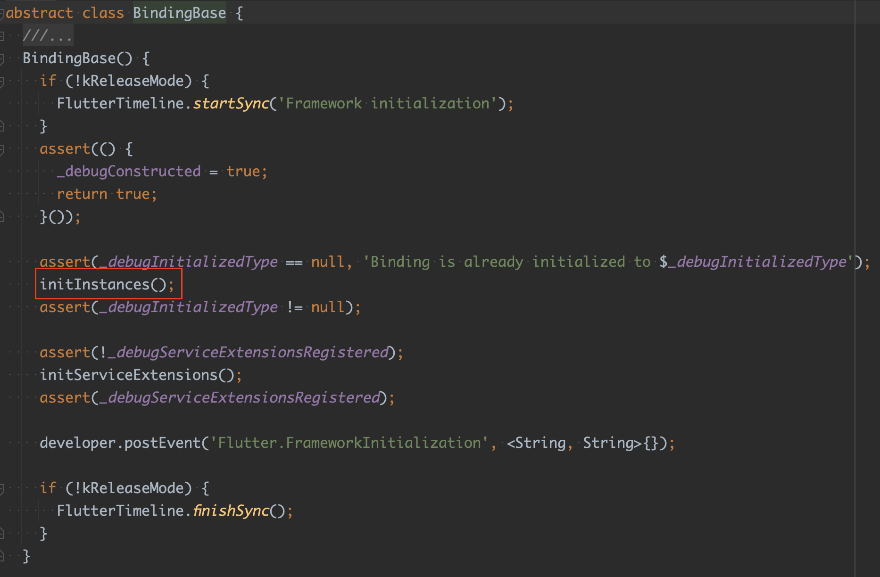Click 'true' in '_debugConstructed = true'
Image resolution: width=880 pixels, height=577 pixels.
pos(243,172)
